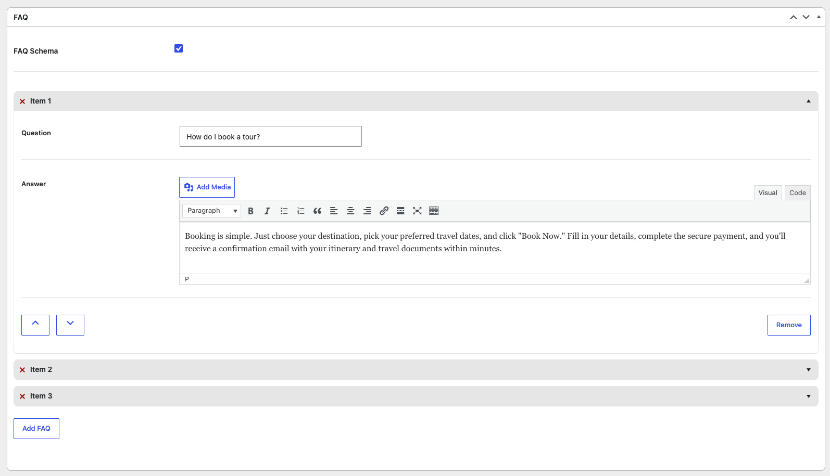
Task: Delete Item 1 using red X
Action: (22, 101)
